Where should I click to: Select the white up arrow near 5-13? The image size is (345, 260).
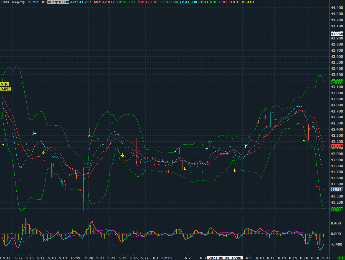pos(35,134)
